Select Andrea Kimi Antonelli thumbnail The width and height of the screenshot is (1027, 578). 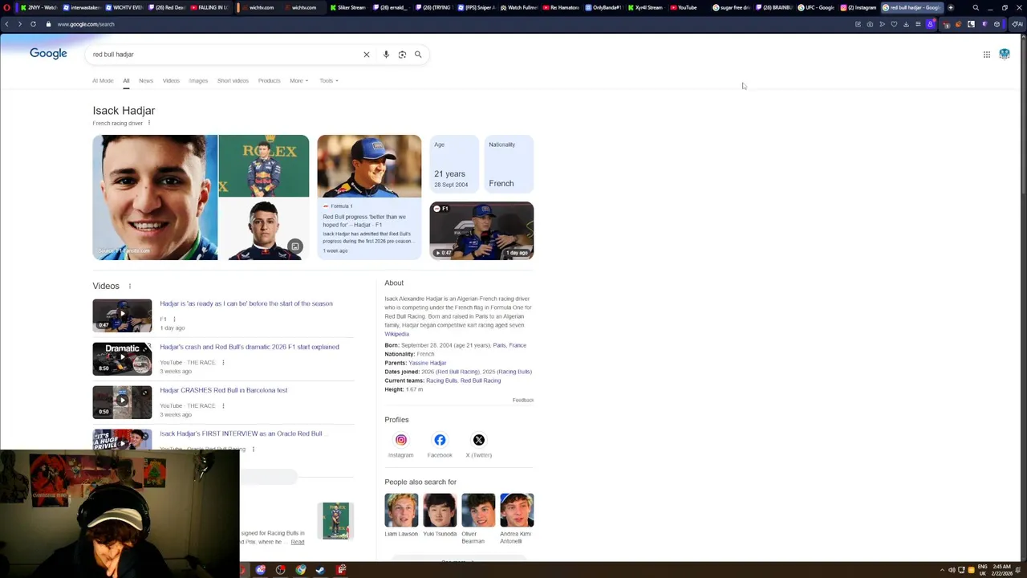[517, 510]
